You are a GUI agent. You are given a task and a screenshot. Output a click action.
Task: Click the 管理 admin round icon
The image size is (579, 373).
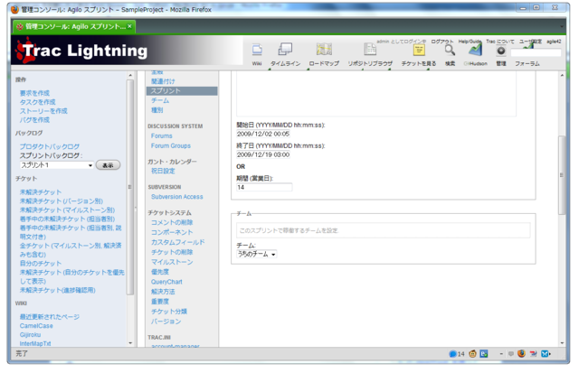[x=500, y=51]
